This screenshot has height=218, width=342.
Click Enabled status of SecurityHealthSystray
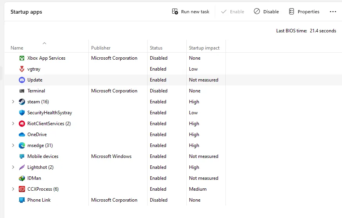(158, 113)
